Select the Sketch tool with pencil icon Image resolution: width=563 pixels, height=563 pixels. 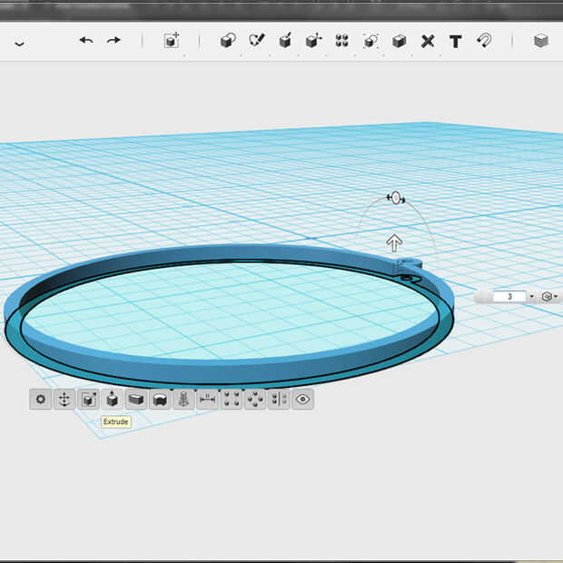[257, 41]
